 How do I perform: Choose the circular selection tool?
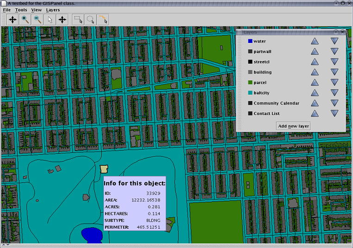point(91,19)
